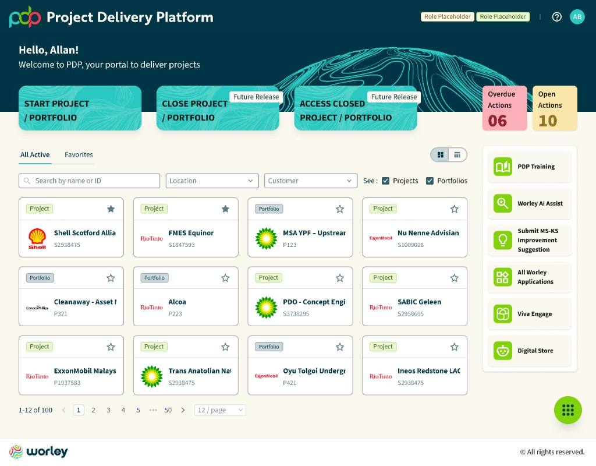This screenshot has height=466, width=596.
Task: Open the Location dropdown filter
Action: pyautogui.click(x=212, y=181)
